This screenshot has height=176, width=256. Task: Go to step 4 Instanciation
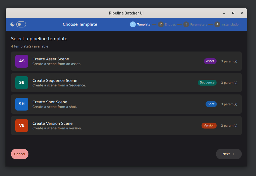[227, 24]
